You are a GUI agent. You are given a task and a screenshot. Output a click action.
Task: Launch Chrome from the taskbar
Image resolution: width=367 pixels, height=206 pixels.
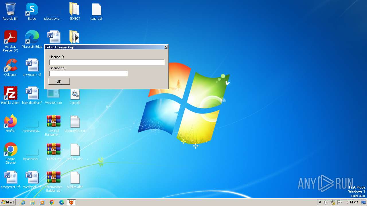point(52,202)
